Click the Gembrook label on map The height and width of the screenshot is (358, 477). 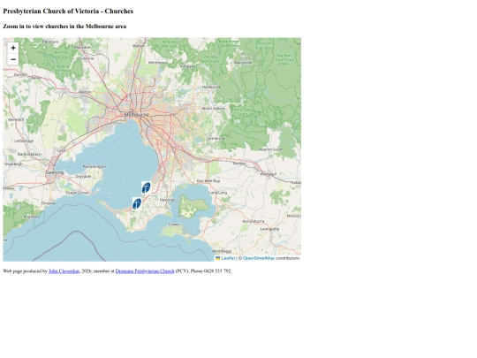click(216, 139)
